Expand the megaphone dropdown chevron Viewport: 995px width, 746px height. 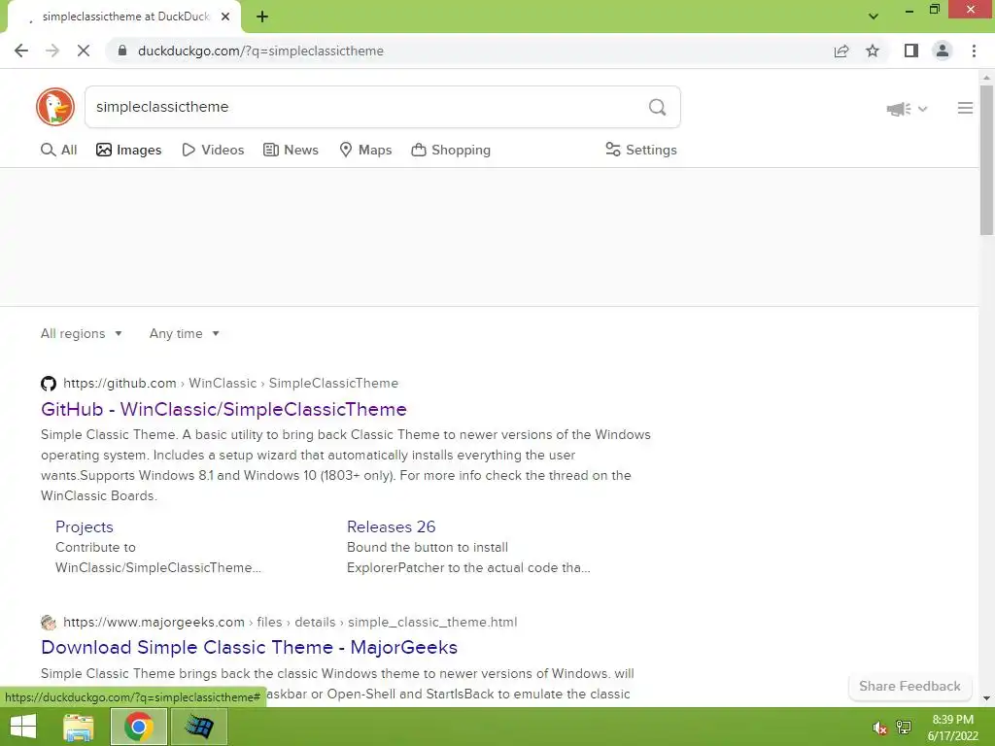[x=923, y=109]
